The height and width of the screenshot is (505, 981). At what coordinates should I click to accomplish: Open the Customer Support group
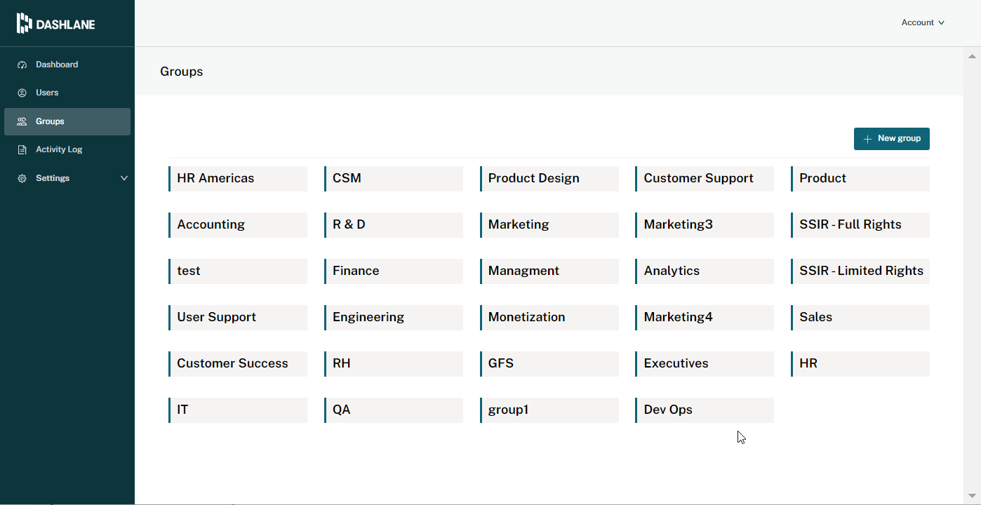point(705,179)
